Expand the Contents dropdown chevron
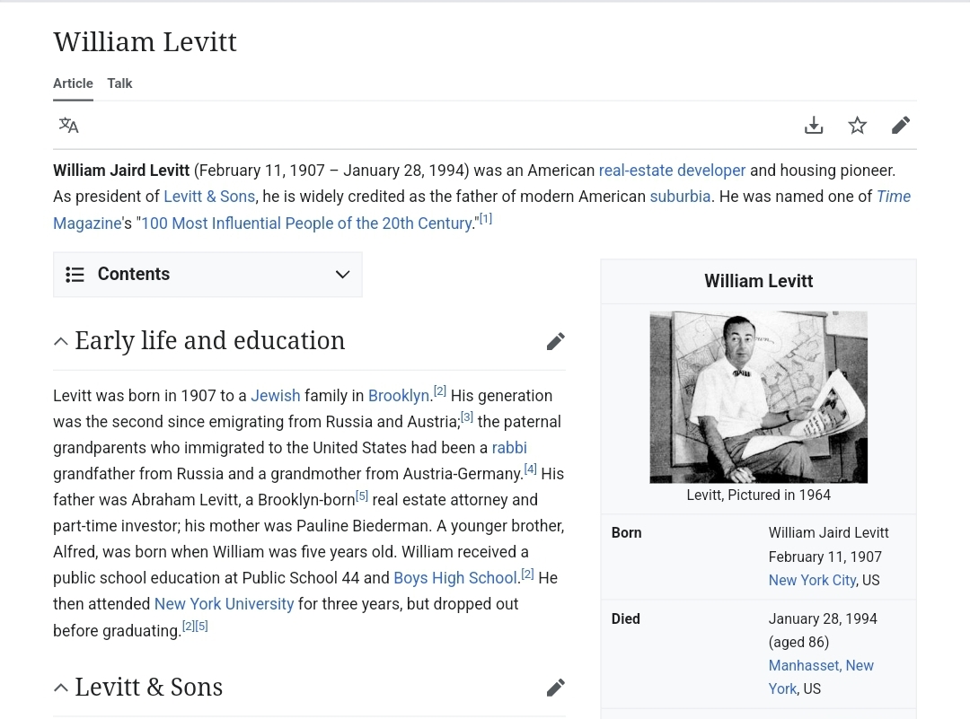This screenshot has height=719, width=970. pos(343,275)
